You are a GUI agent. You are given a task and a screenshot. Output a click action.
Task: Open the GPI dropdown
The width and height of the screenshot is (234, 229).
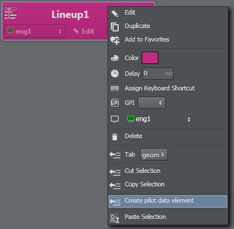[x=152, y=103]
